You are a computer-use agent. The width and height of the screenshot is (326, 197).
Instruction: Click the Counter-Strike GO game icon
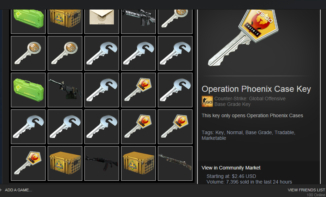(x=207, y=101)
